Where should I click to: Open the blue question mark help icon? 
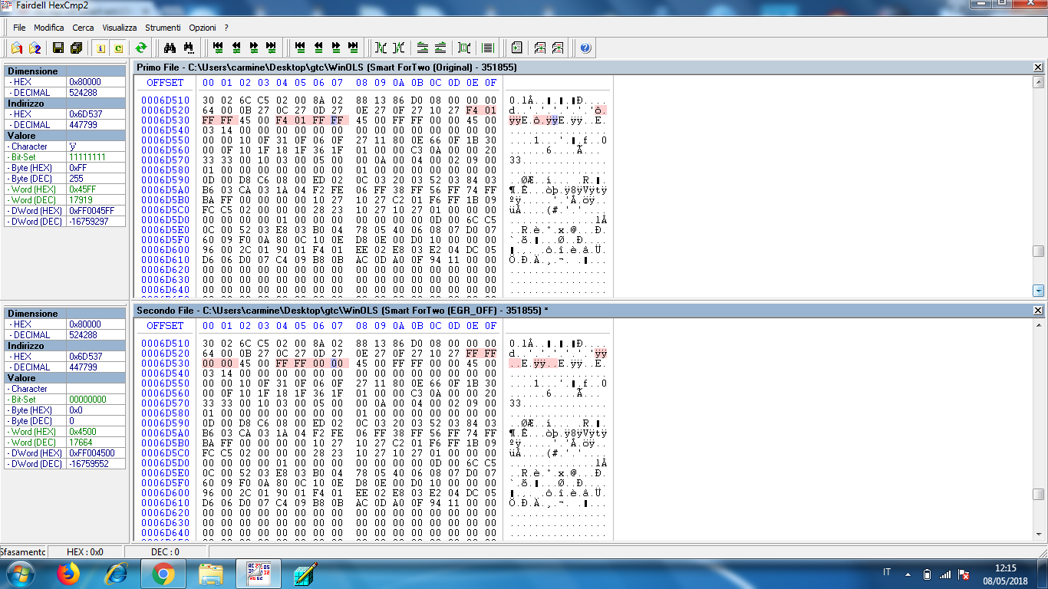point(585,48)
